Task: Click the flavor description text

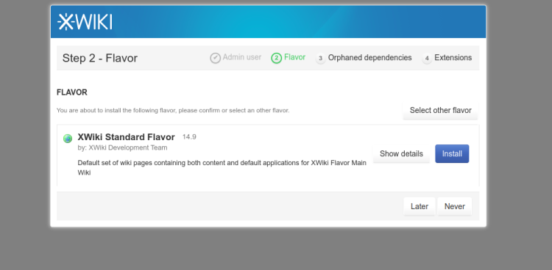Action: (x=222, y=168)
